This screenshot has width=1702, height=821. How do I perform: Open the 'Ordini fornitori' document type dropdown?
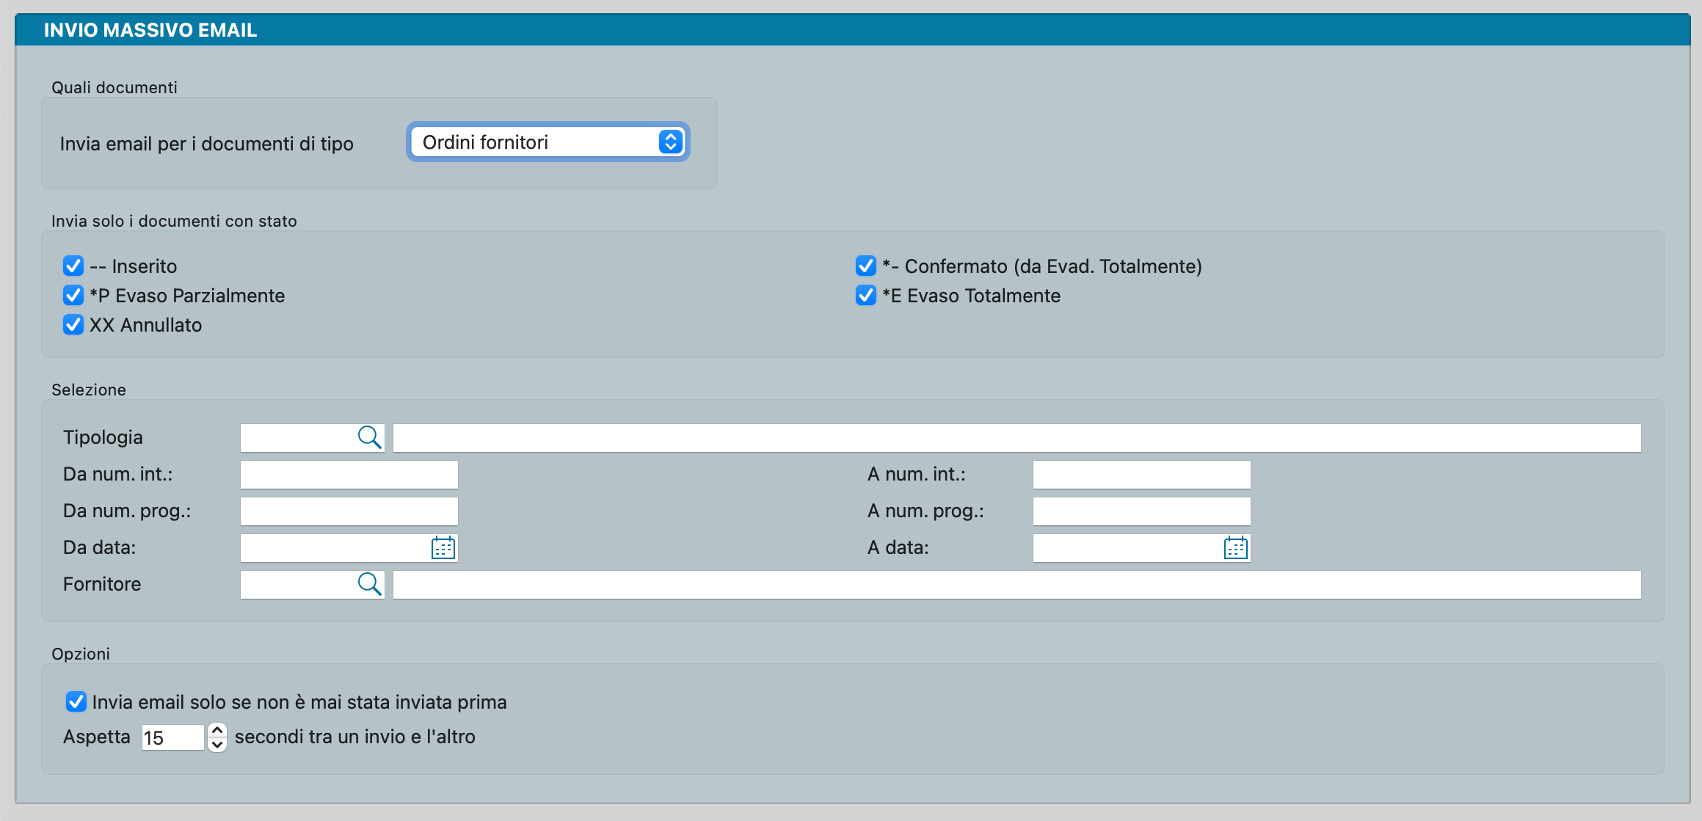point(548,142)
